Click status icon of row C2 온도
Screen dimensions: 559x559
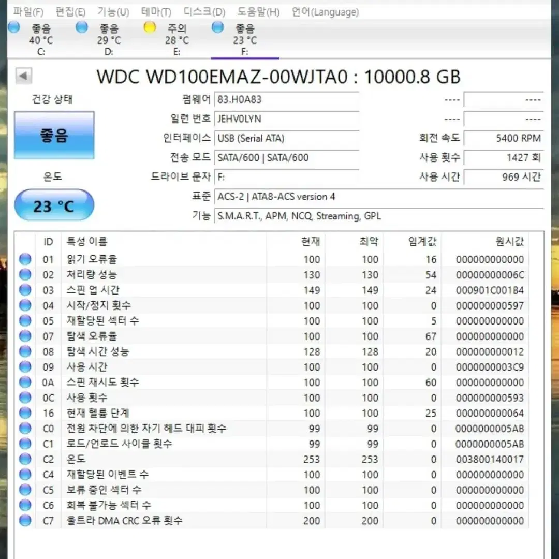coord(25,459)
